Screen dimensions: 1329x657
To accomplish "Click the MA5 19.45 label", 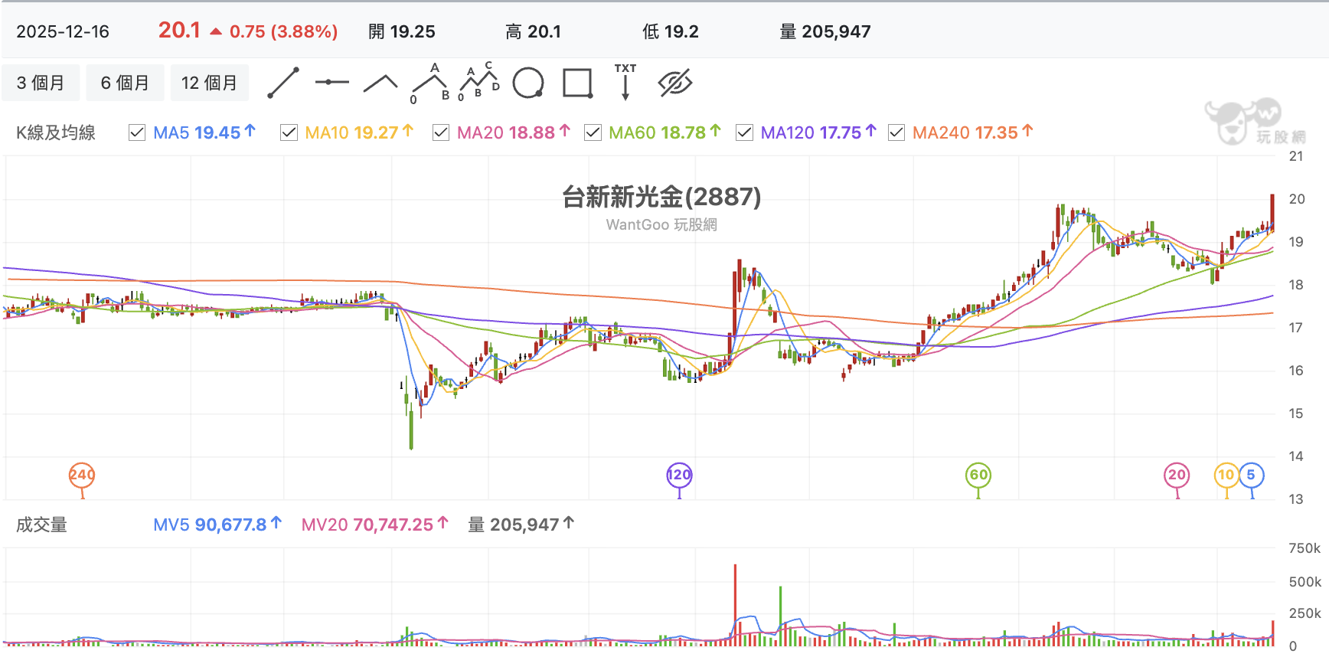I will (204, 132).
